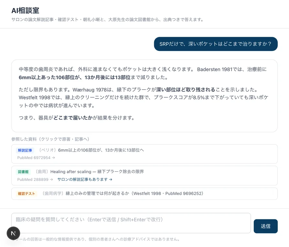Click the 図書館 badge tag
The image size is (289, 247).
(x=23, y=172)
